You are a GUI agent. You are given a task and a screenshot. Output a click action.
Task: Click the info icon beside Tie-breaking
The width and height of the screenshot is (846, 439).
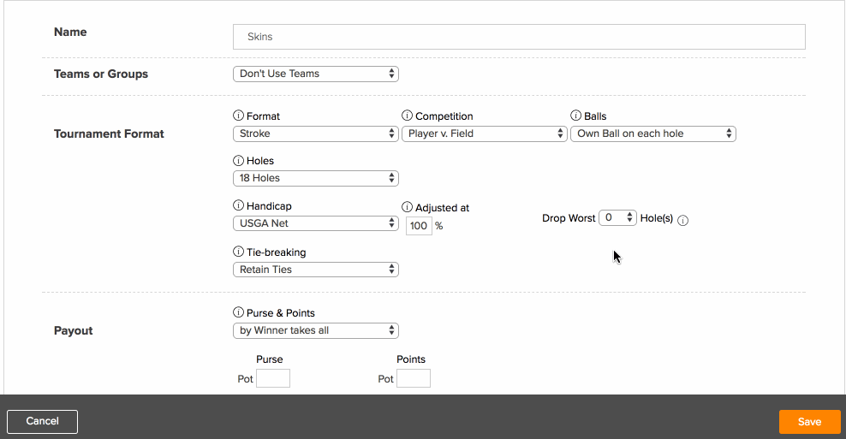point(238,252)
